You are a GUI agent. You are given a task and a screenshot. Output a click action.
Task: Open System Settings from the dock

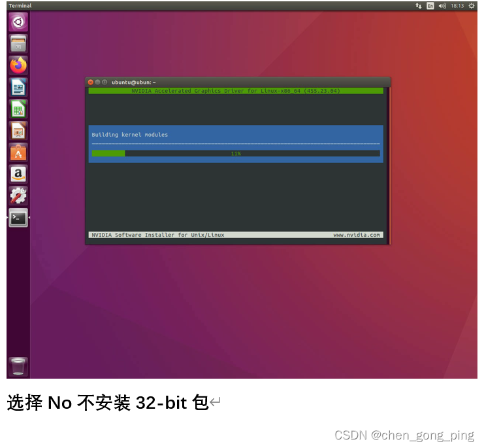(18, 196)
